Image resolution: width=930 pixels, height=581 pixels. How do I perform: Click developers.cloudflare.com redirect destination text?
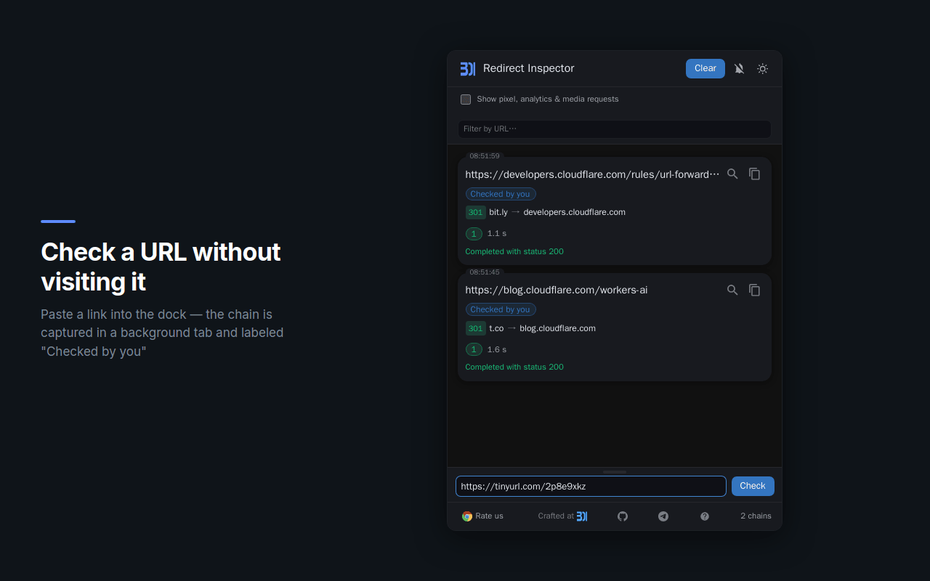click(x=575, y=213)
